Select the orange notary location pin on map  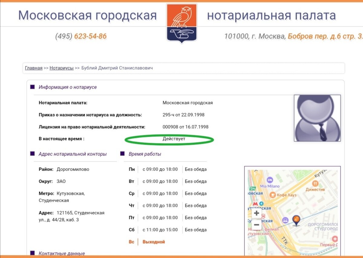pos(296,220)
